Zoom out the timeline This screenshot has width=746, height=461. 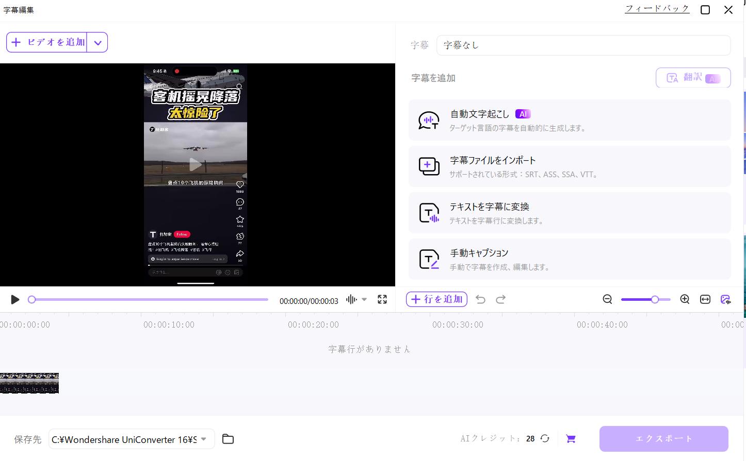[607, 299]
